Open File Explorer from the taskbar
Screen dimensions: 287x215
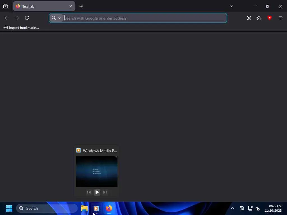coord(84,208)
